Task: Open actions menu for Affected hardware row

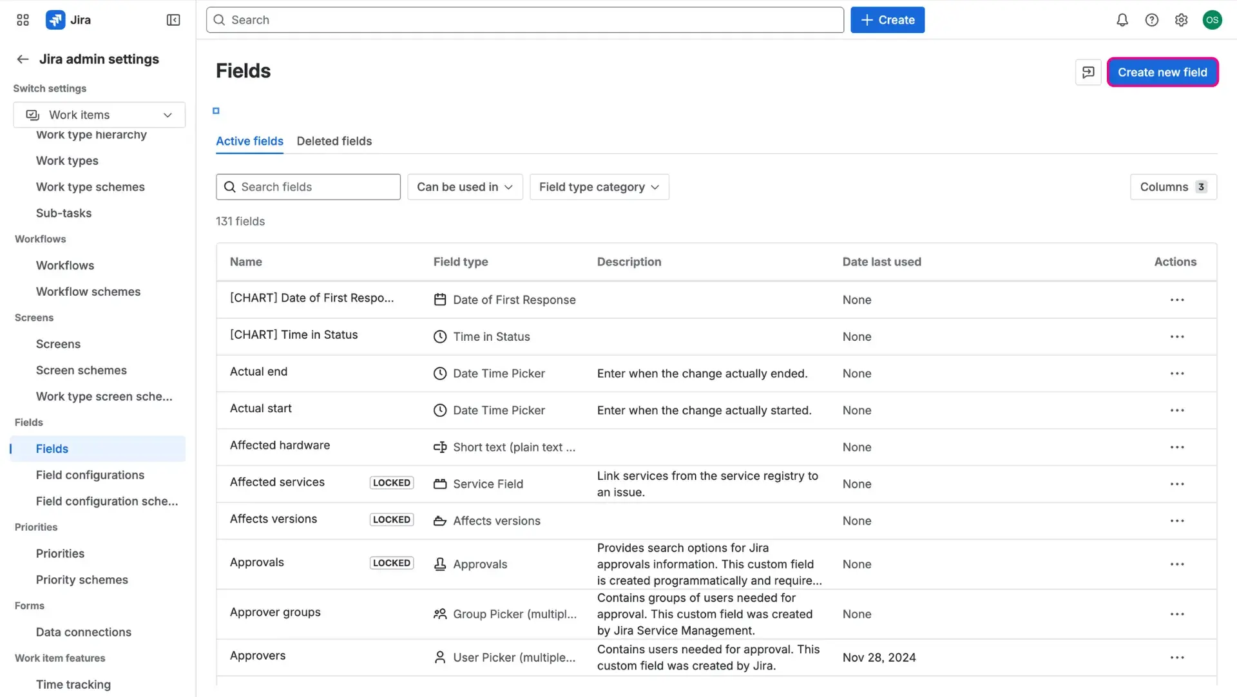Action: point(1177,447)
